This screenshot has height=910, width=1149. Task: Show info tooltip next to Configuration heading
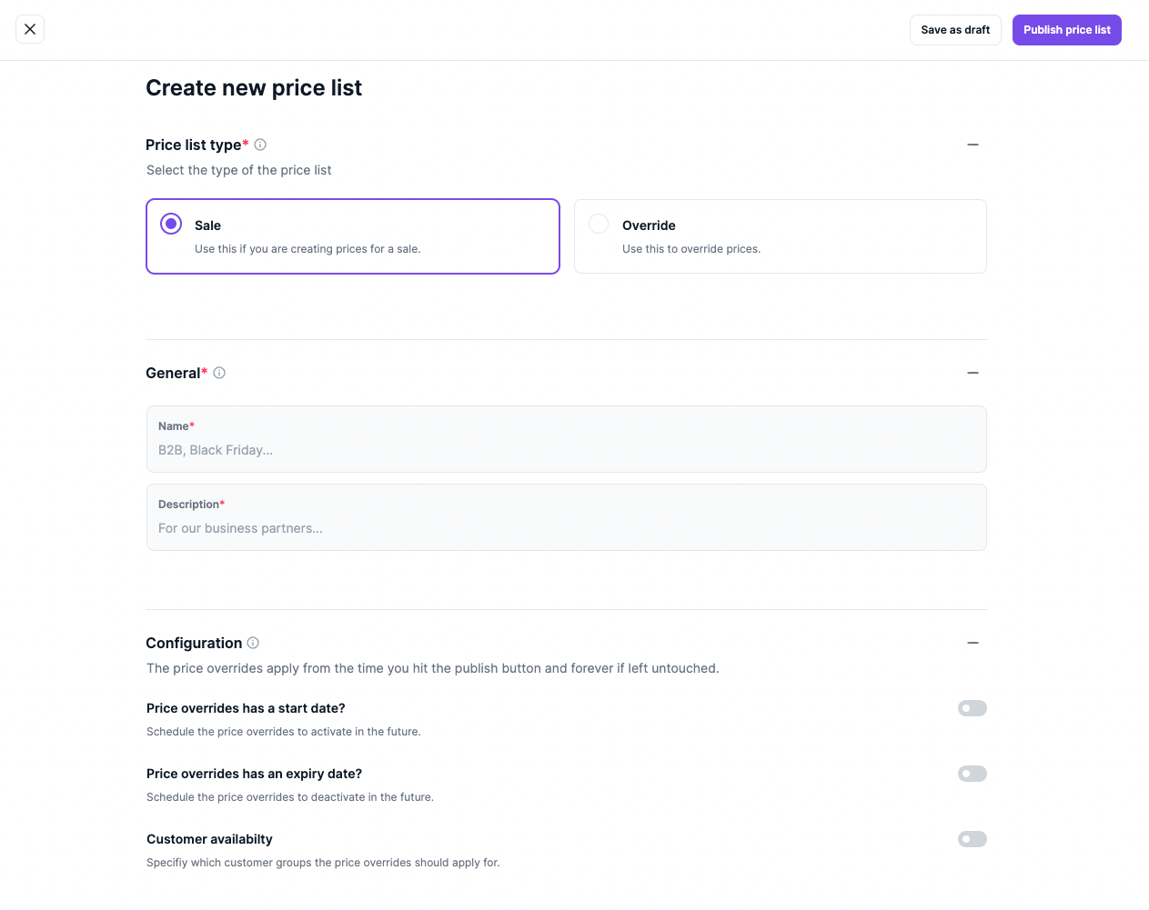[253, 643]
